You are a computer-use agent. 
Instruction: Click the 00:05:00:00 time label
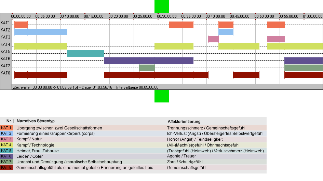point(45,16)
